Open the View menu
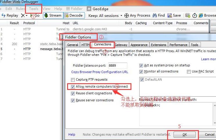Image resolution: width=216 pixels, height=140 pixels. pyautogui.click(x=47, y=9)
